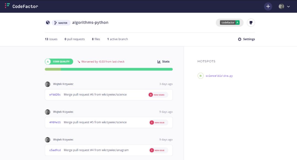Open commit hash c5ad9cd
Image resolution: width=297 pixels, height=160 pixels.
point(55,150)
